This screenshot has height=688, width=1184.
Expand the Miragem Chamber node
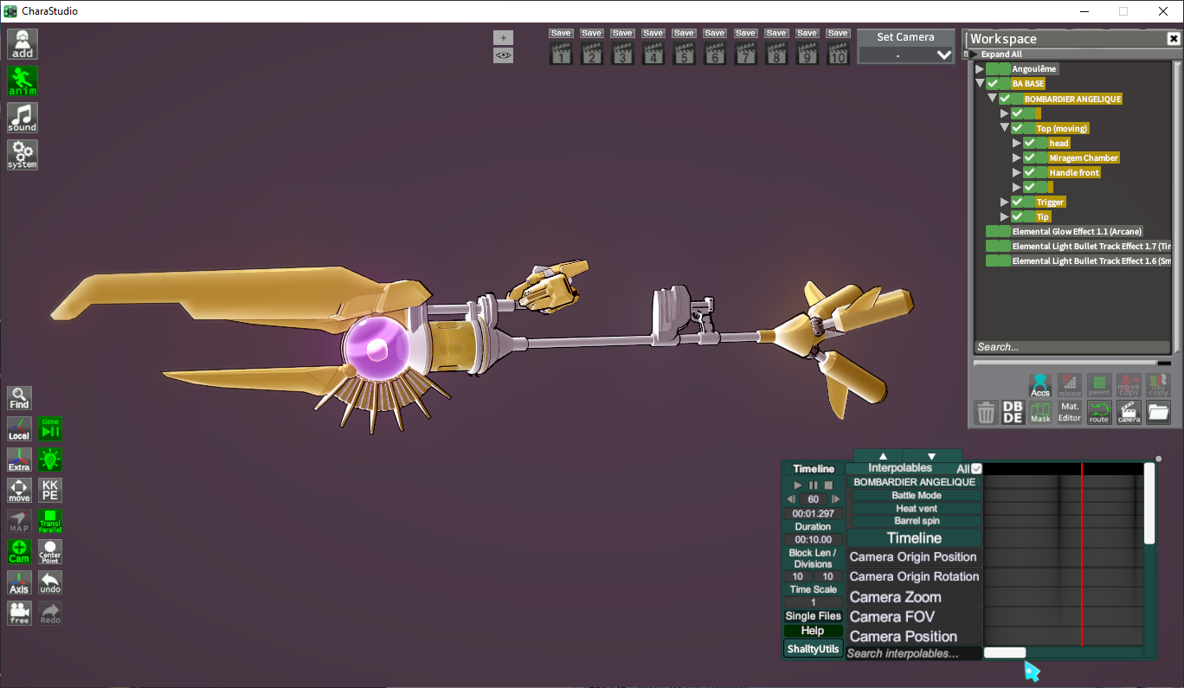[x=1016, y=158]
